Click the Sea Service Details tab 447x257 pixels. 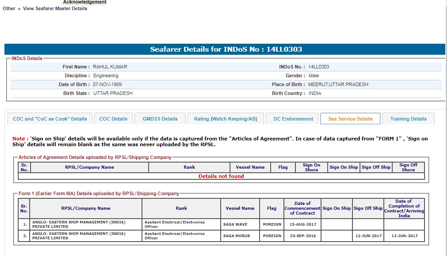click(350, 119)
